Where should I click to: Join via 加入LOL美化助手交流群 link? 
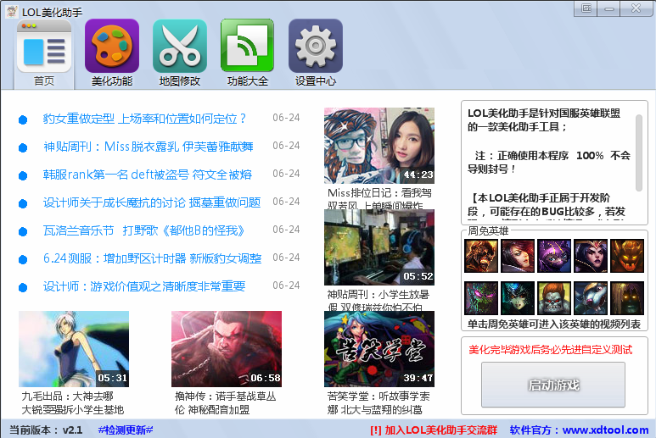coord(434,430)
